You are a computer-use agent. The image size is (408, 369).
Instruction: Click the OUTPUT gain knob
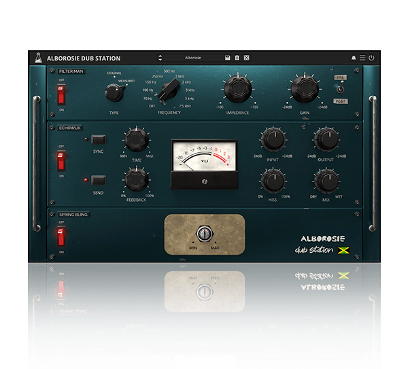tap(326, 139)
